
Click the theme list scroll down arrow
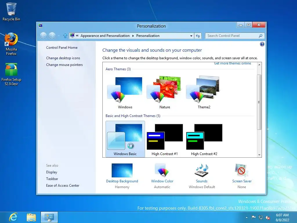coord(259,155)
